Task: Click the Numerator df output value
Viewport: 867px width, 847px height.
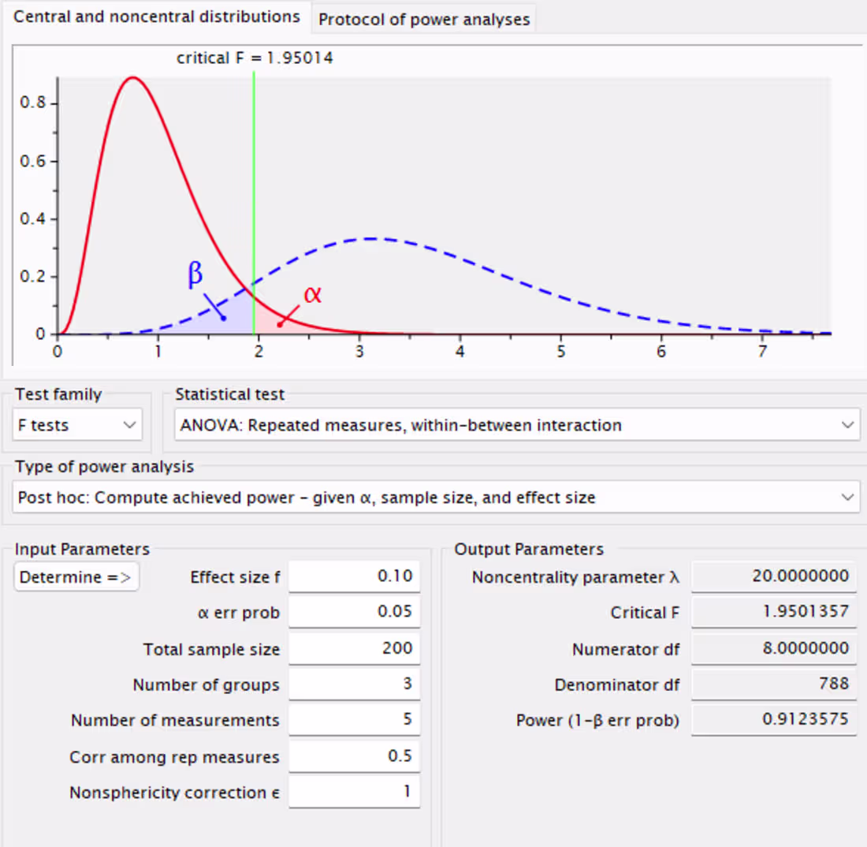Action: (x=773, y=647)
